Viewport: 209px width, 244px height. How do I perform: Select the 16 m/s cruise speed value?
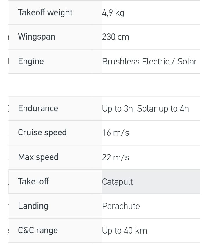(x=116, y=133)
